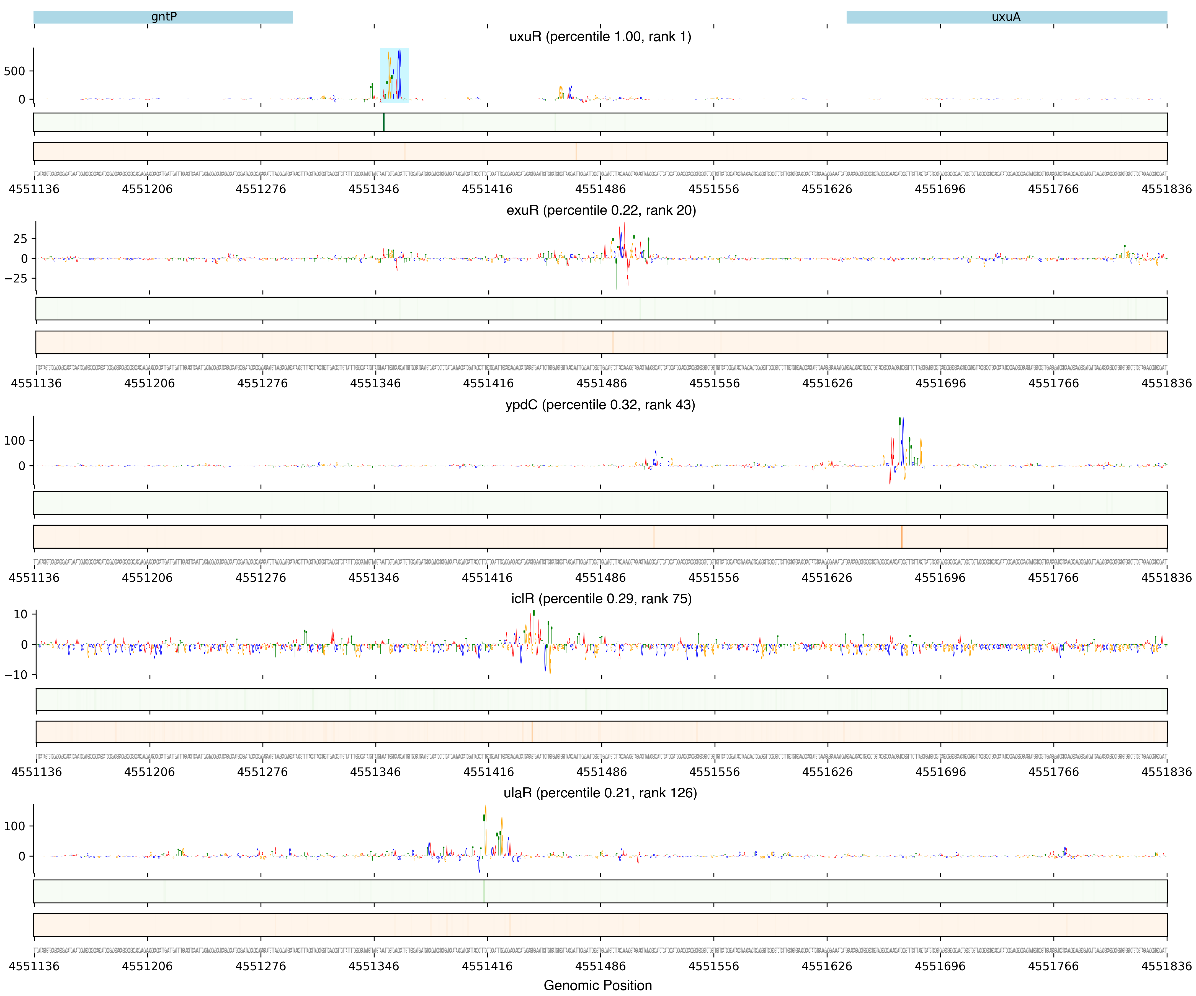Select the title 'ypdC (percentile 0.32, rank 43)'
Viewport: 1196px width, 996px height.
tap(600, 405)
